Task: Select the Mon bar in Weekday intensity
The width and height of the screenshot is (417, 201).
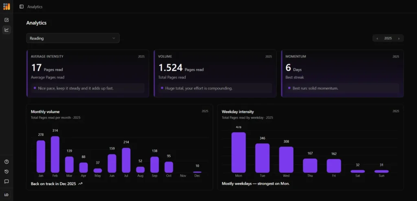Action: click(x=239, y=153)
